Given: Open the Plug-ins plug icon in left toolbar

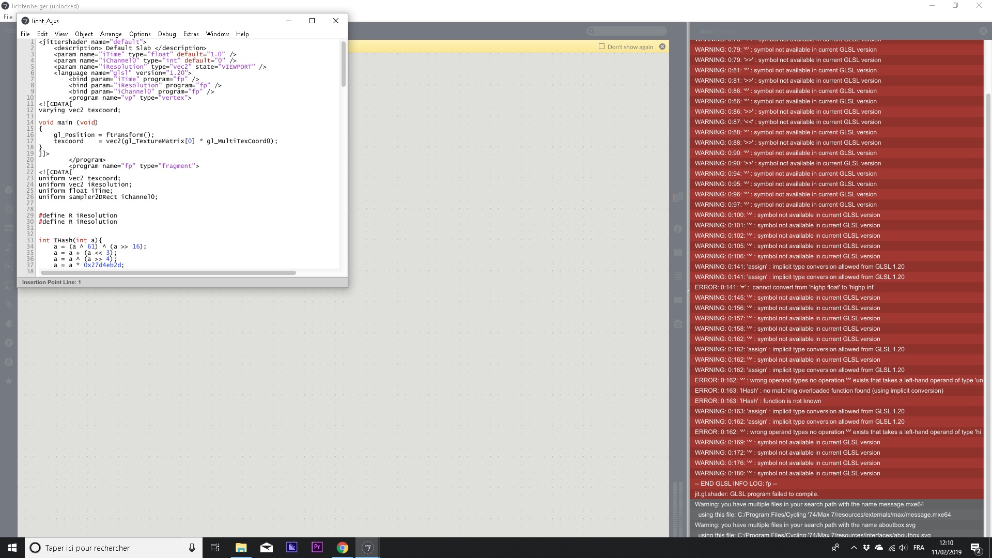Looking at the screenshot, I should point(9,323).
